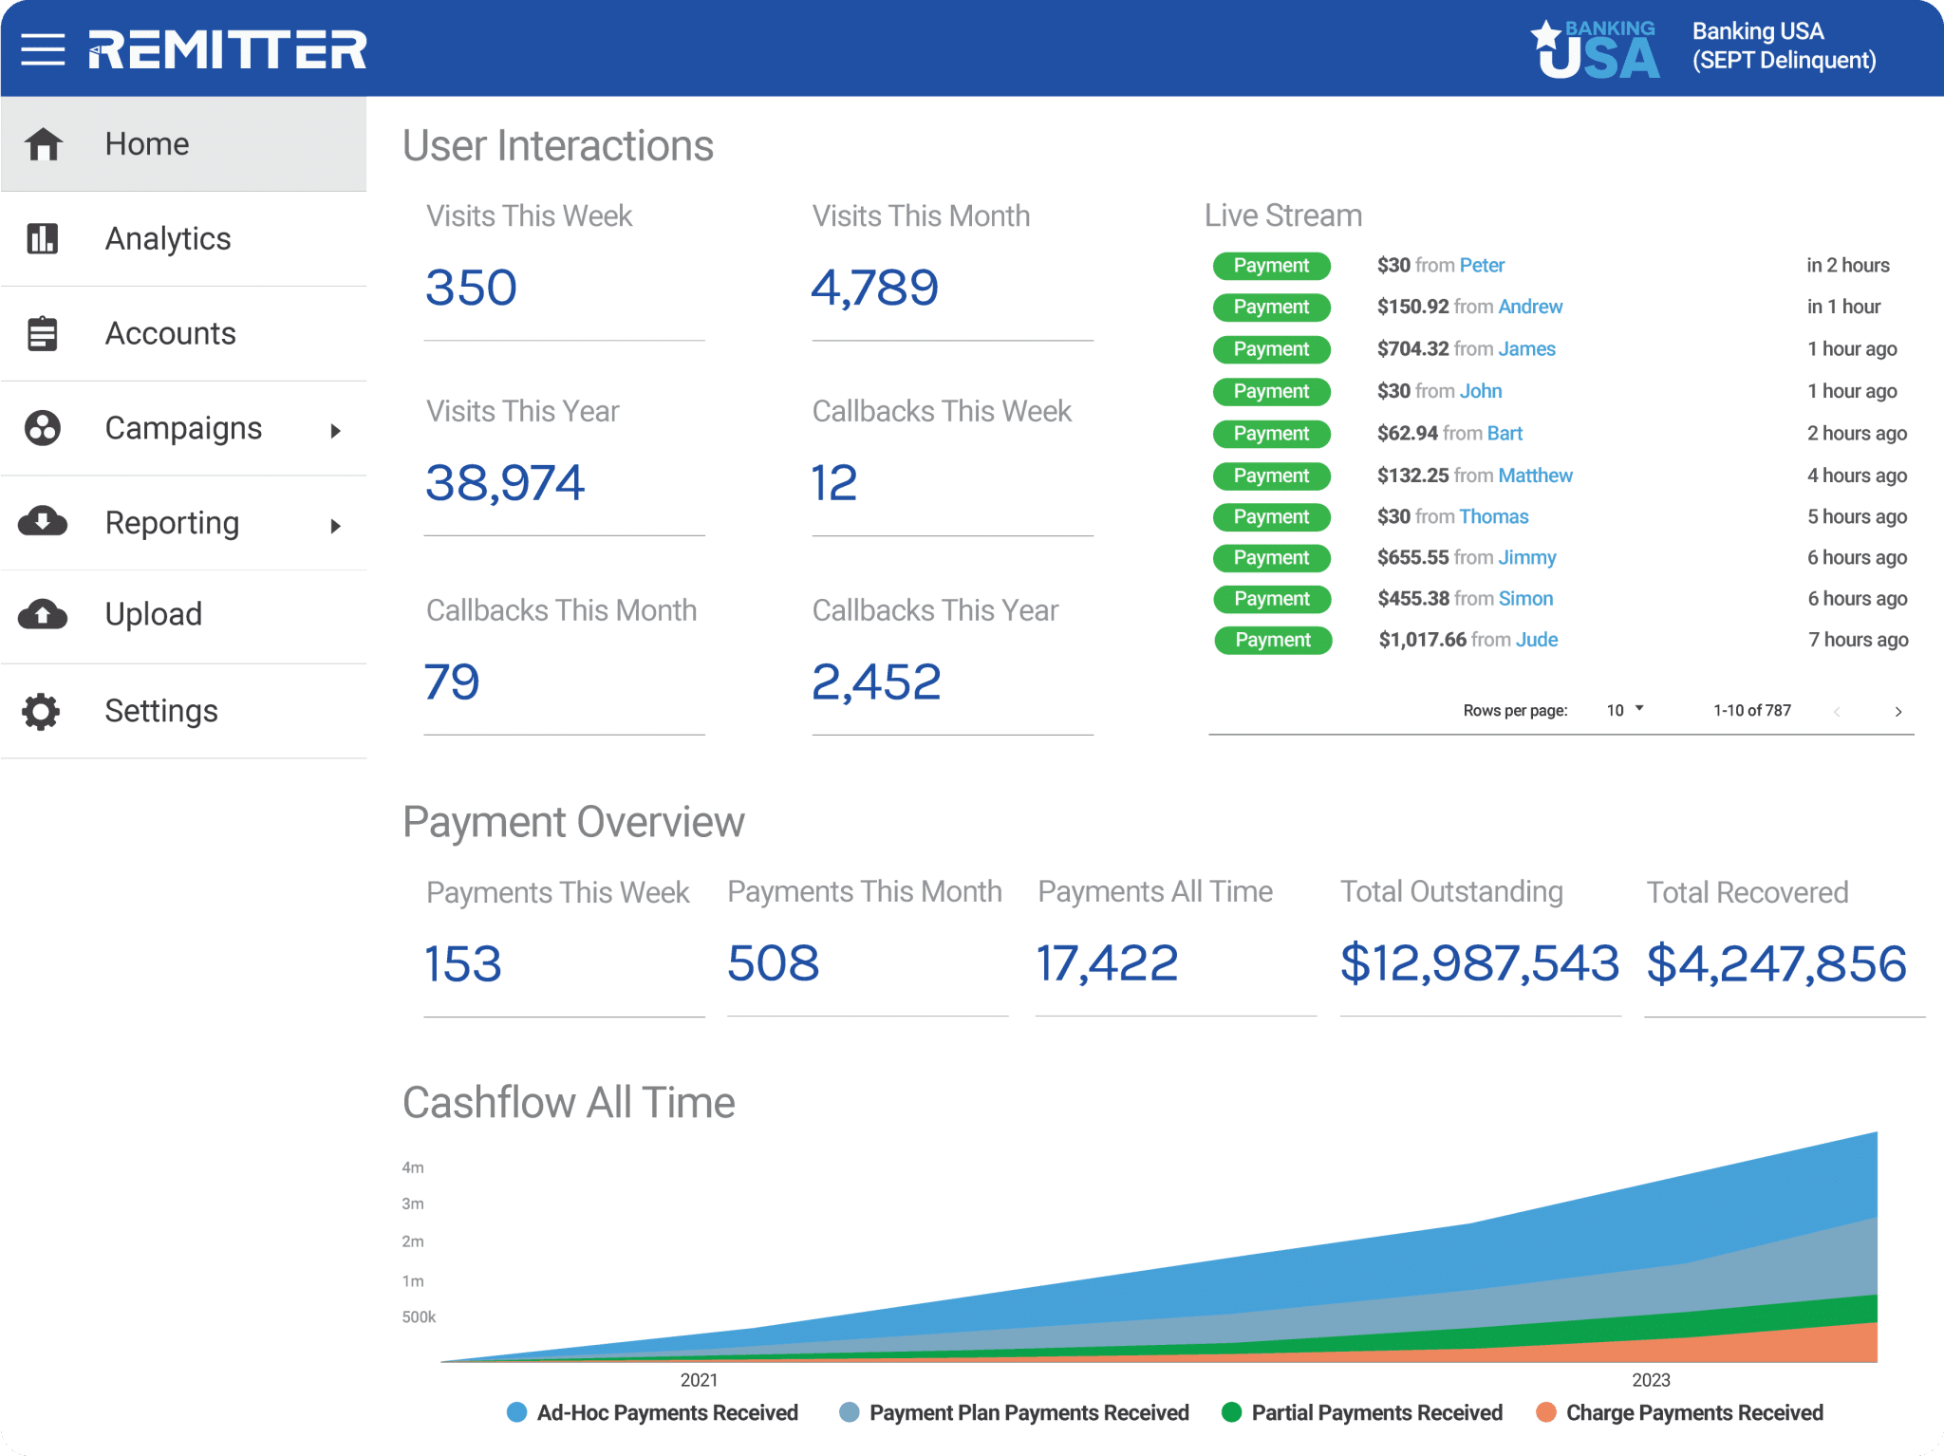This screenshot has width=1944, height=1456.
Task: Click the Home house icon
Action: [x=44, y=144]
